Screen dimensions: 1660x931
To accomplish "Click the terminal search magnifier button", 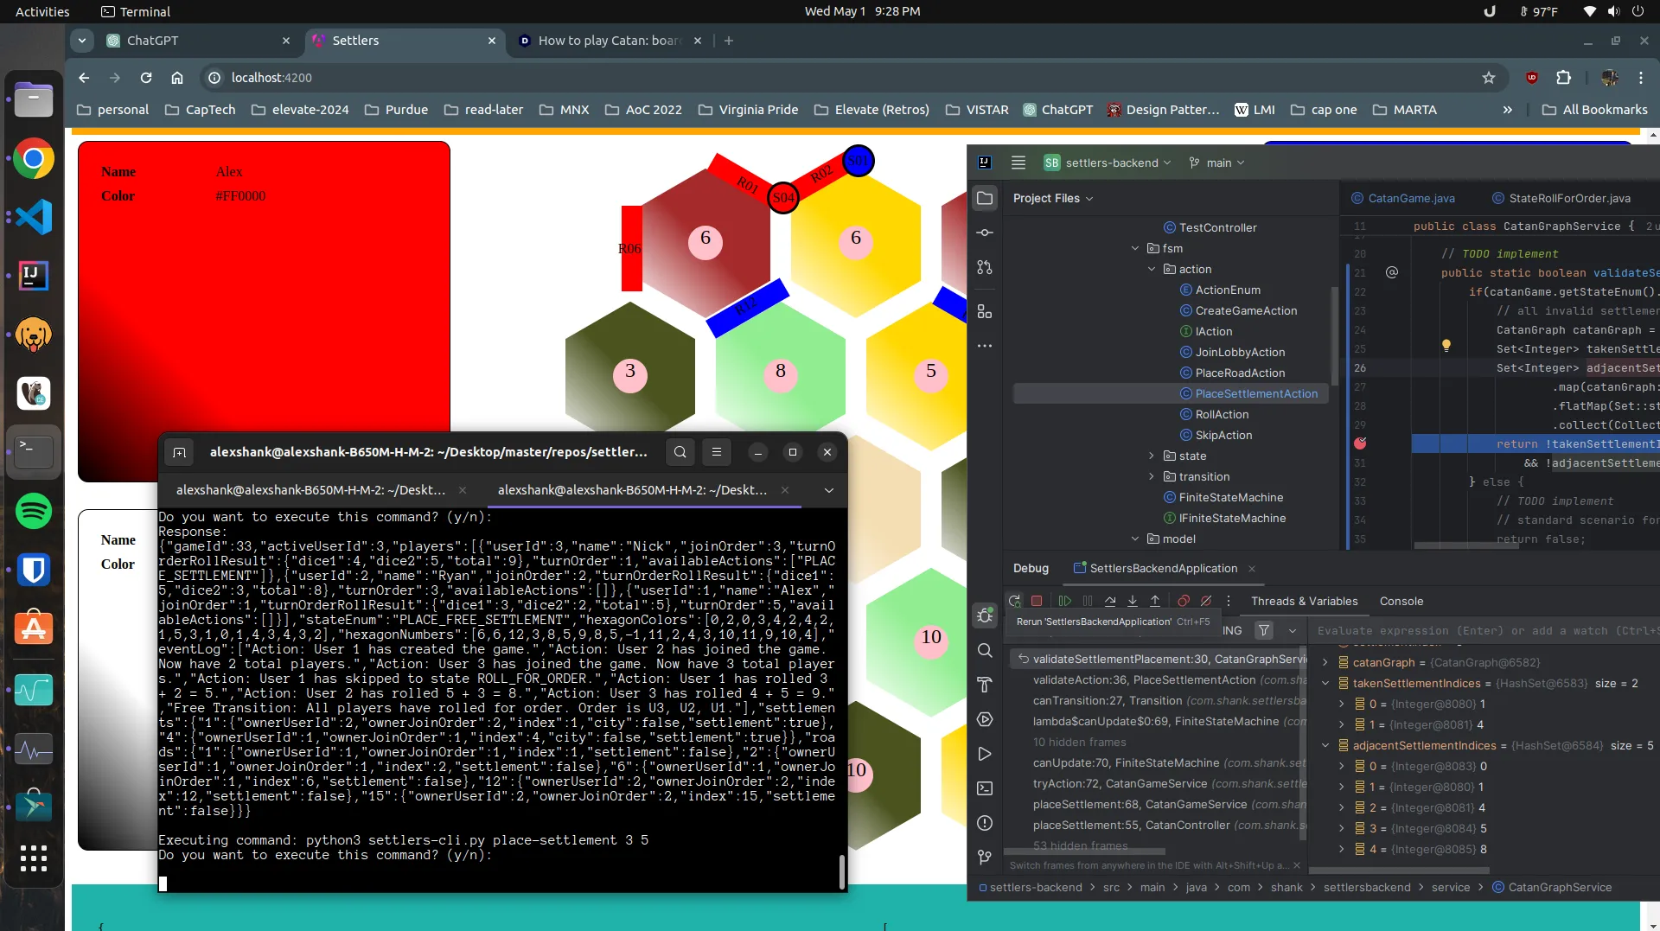I will (x=680, y=451).
